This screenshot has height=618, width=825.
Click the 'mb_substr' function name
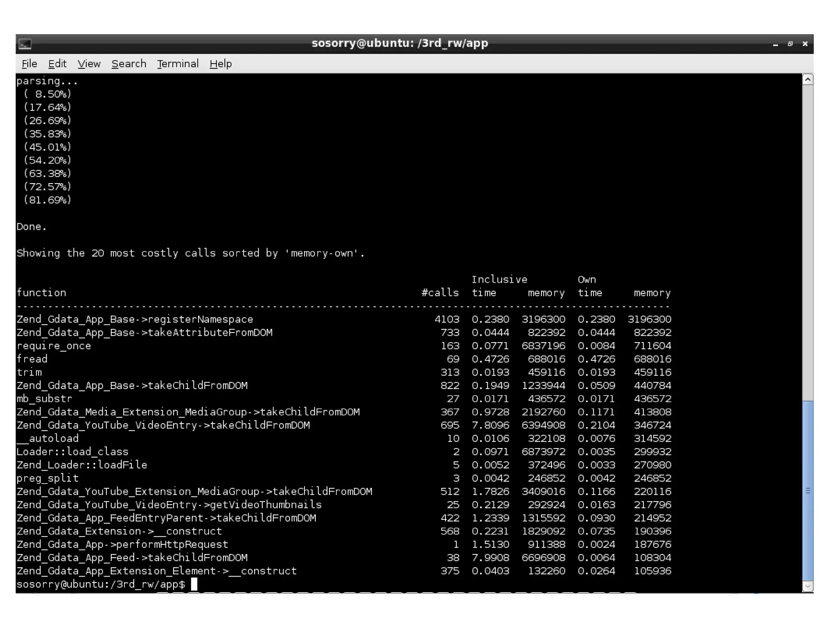44,399
